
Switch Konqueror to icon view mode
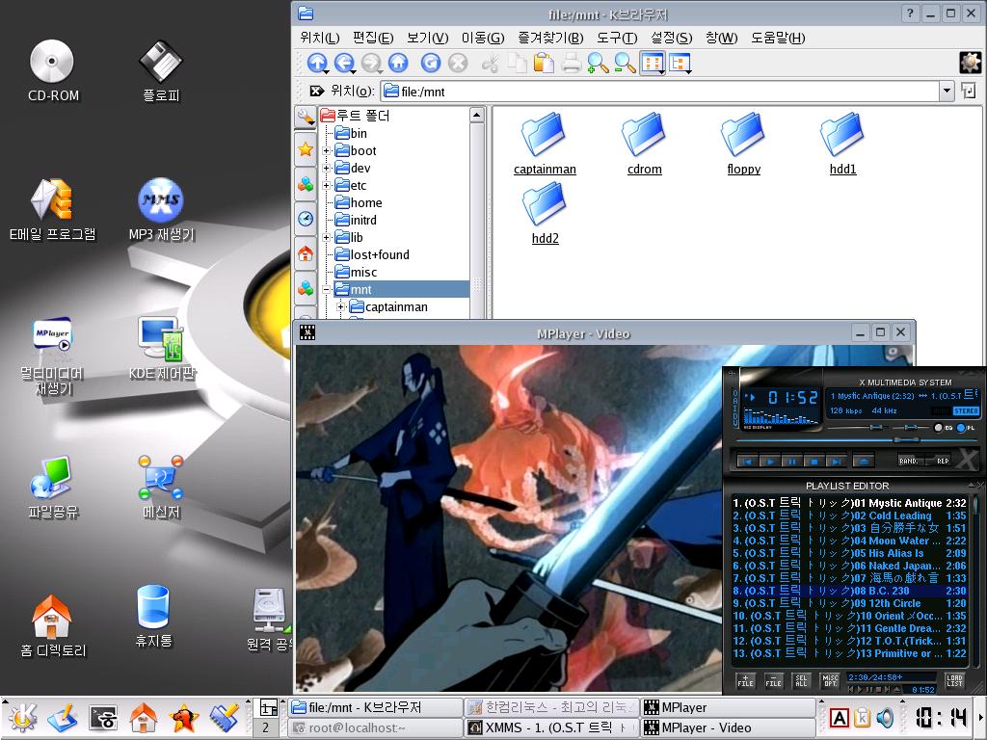click(x=653, y=63)
